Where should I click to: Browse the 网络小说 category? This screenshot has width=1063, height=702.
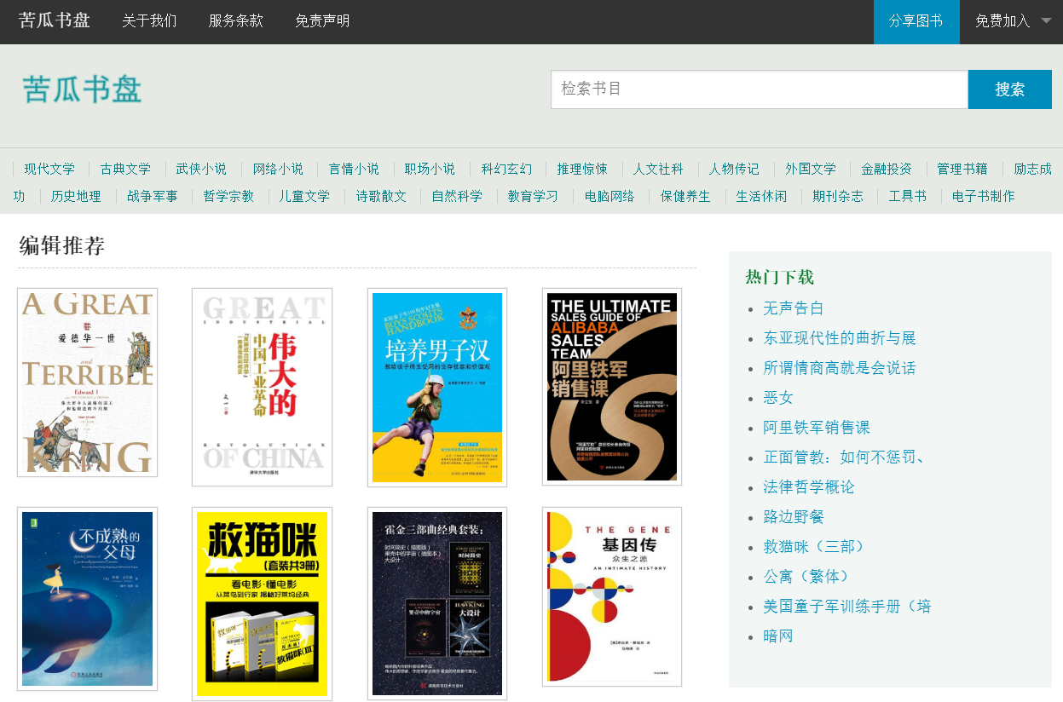point(278,169)
